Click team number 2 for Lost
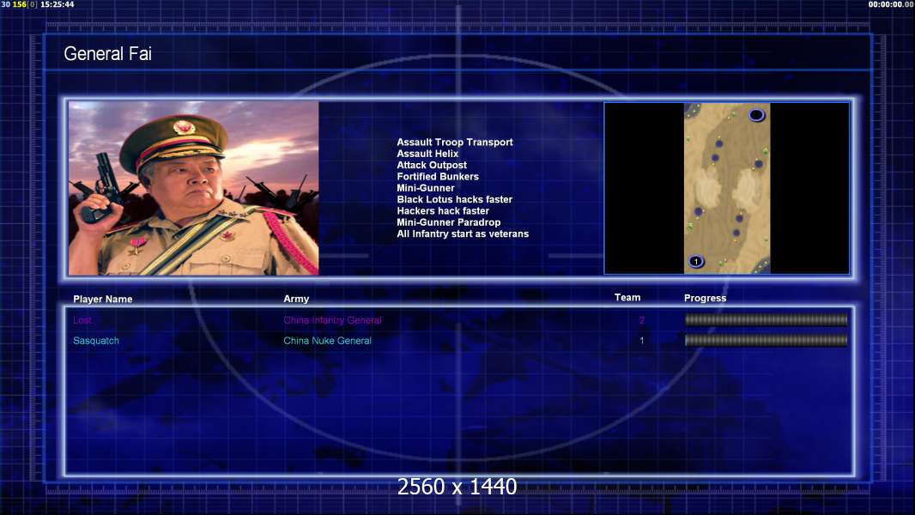 point(641,320)
